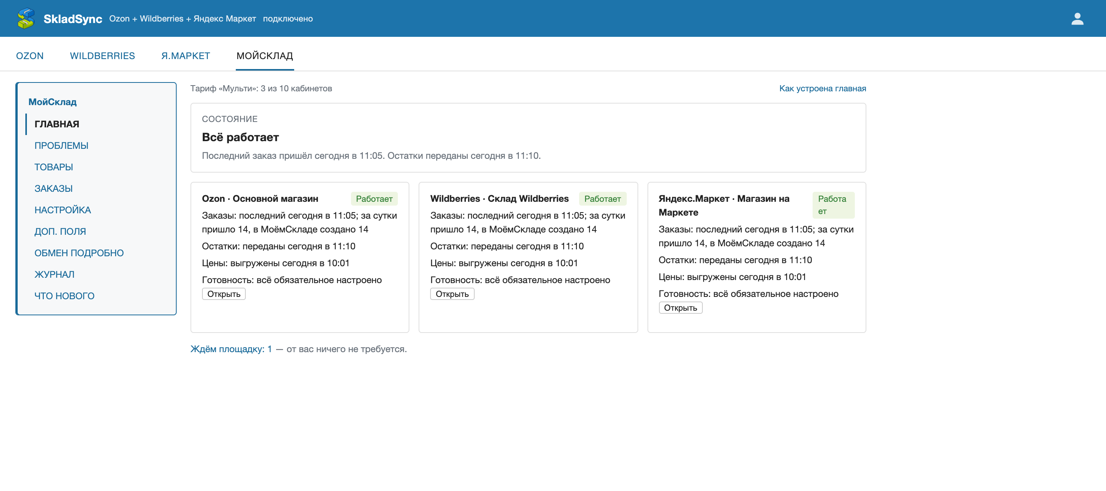Viewport: 1106px width, 491px height.
Task: Open ГЛАВНАЯ in the sidebar
Action: [x=57, y=124]
